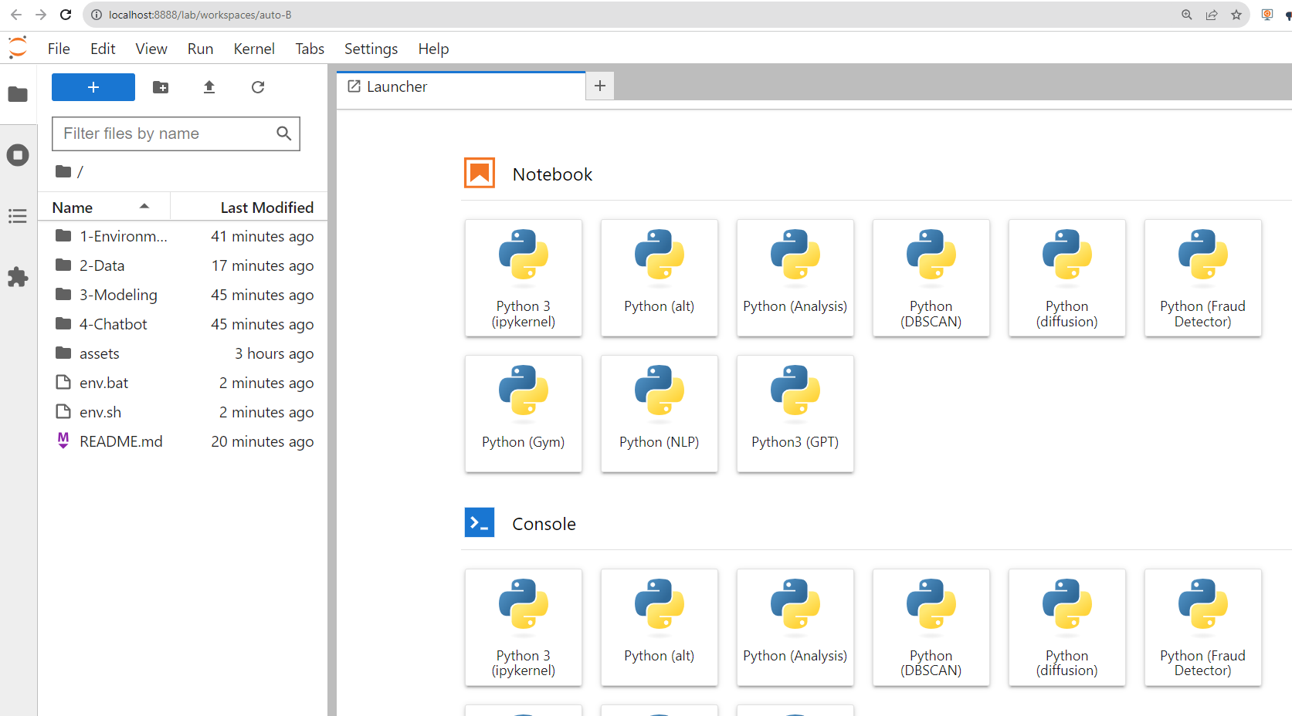Reload the browser page
1292x716 pixels.
tap(66, 15)
